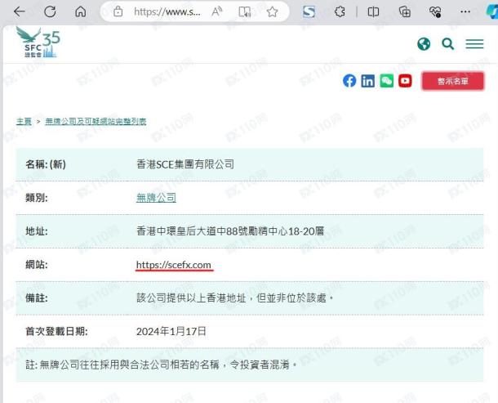Click the 網站 label
The image size is (498, 403).
(37, 265)
